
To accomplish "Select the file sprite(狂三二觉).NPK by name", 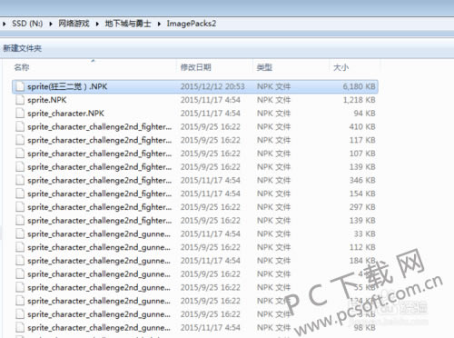I will click(67, 86).
